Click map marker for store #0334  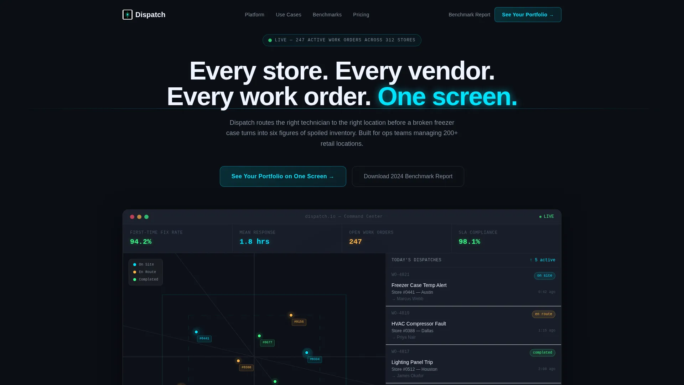coord(307,353)
